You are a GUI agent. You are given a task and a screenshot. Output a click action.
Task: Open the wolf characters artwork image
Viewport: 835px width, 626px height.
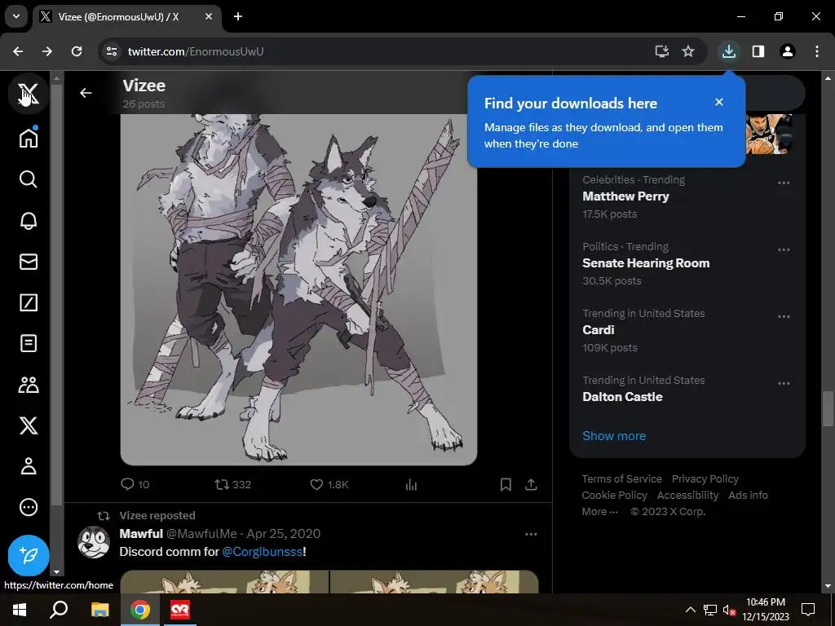298,289
